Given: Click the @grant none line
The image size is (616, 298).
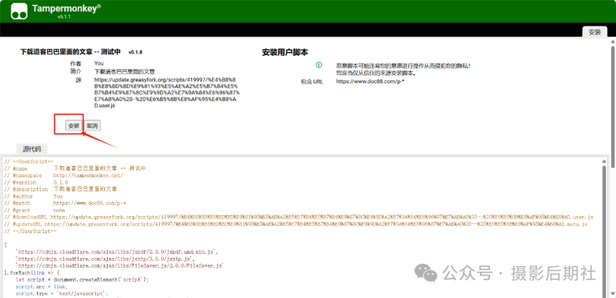Looking at the screenshot, I should [35, 210].
